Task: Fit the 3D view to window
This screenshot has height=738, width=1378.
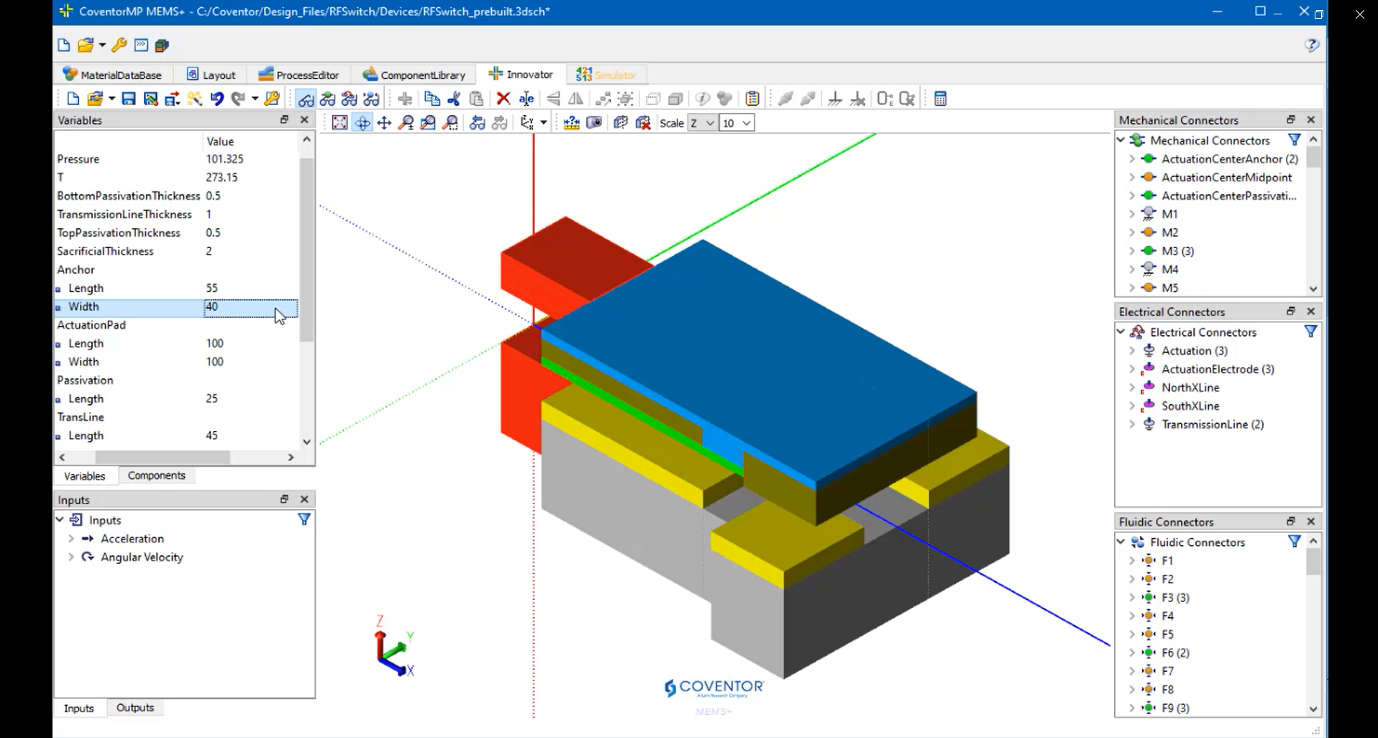Action: point(339,123)
